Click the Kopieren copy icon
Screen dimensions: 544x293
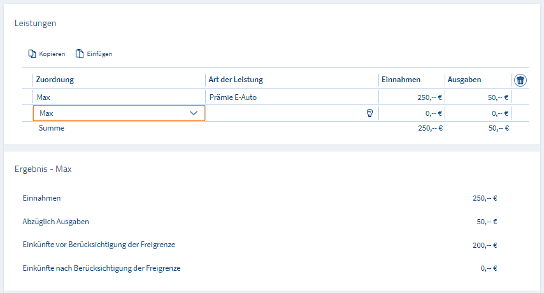[x=32, y=54]
